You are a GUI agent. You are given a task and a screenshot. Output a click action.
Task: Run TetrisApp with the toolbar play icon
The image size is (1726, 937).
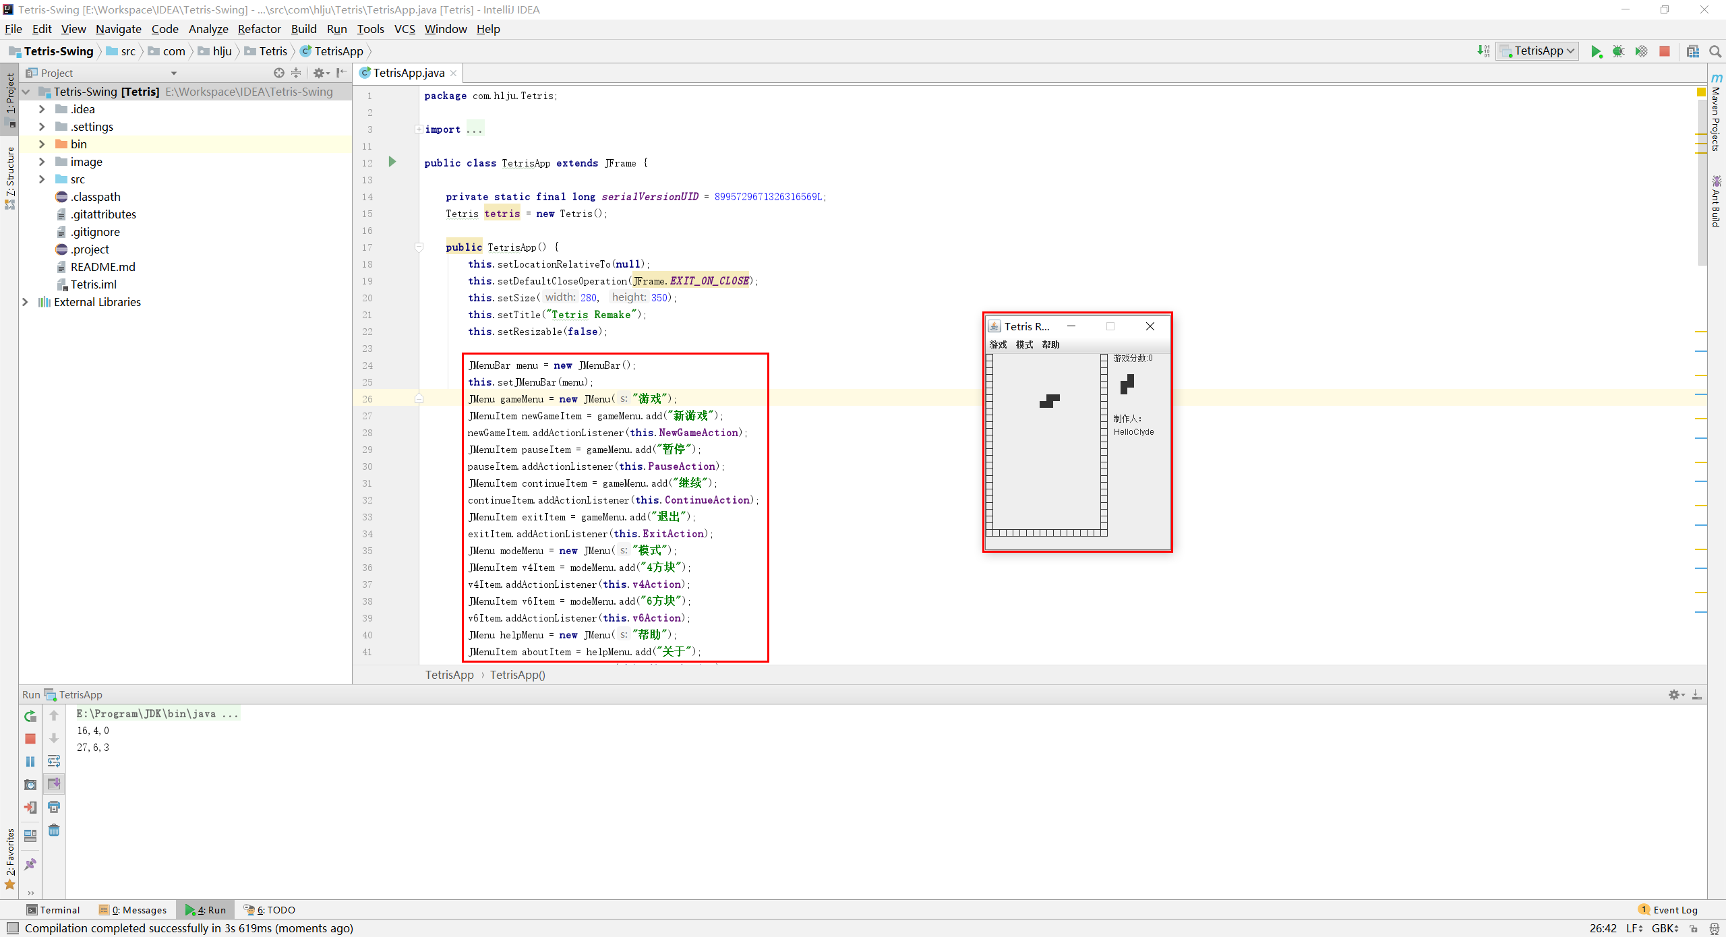(1596, 51)
